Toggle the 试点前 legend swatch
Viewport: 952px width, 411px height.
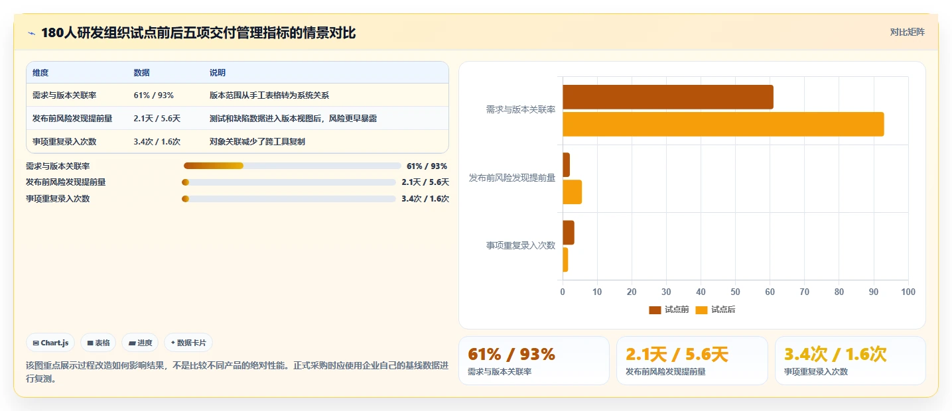[655, 310]
